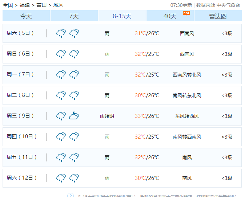Viewport: 245px width, 197px height.
Task: Click <3级 in the 周三（9日） row
Action: tap(227, 116)
